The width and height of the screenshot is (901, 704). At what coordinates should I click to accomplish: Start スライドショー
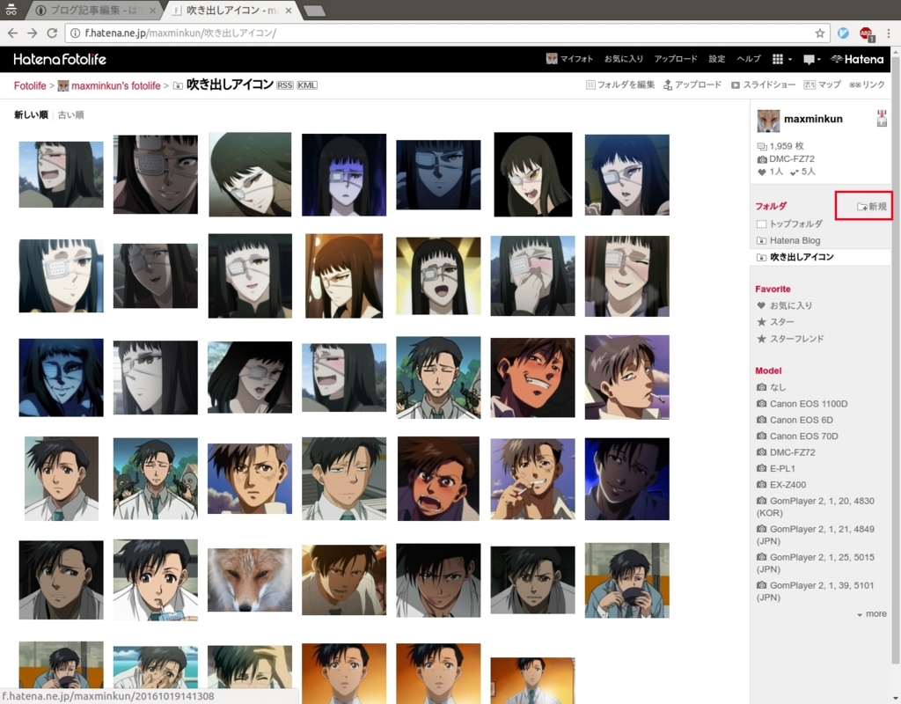763,84
